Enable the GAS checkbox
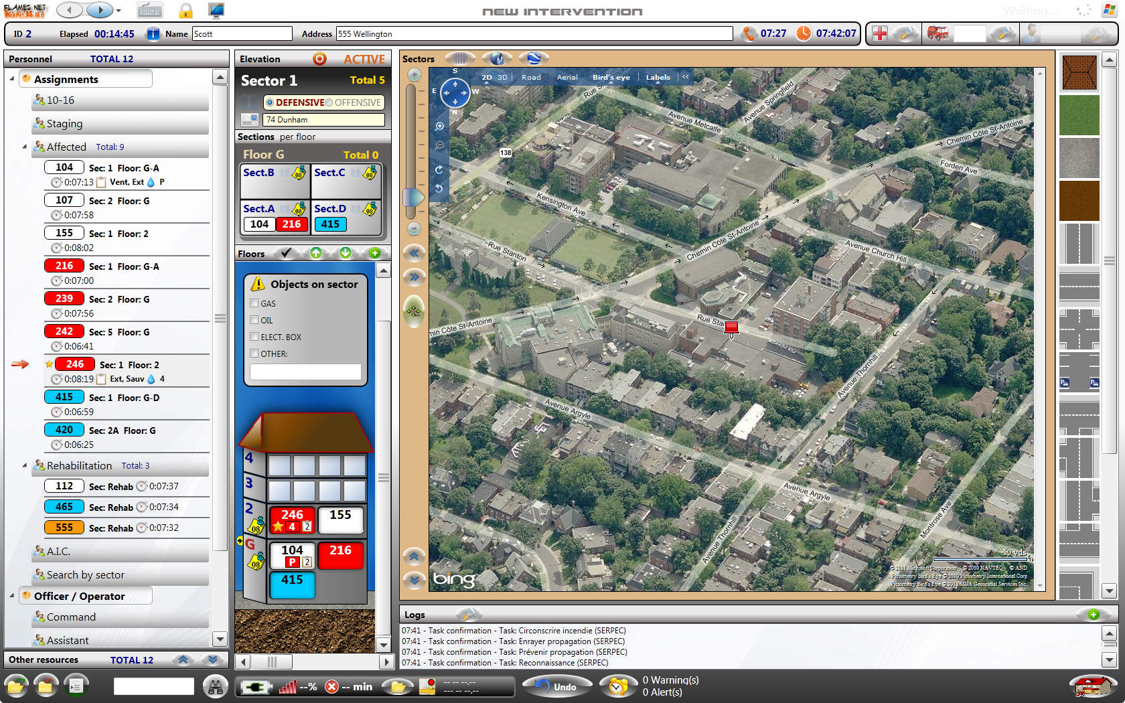 click(x=254, y=303)
